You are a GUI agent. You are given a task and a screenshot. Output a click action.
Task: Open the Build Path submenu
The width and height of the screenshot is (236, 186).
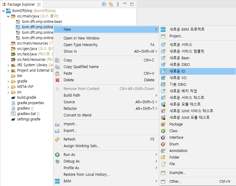coord(72,95)
